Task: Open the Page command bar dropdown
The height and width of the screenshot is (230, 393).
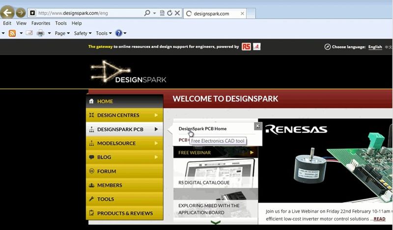Action: pyautogui.click(x=62, y=33)
